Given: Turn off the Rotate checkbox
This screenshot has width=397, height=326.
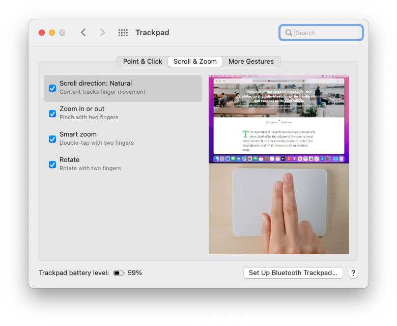Looking at the screenshot, I should click(x=52, y=165).
